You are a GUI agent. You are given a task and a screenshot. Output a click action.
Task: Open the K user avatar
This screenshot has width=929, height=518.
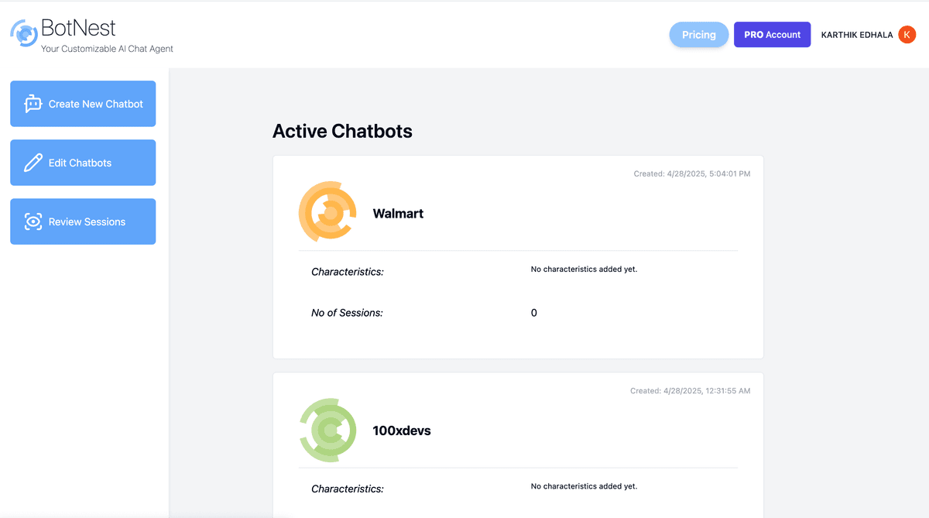(907, 34)
